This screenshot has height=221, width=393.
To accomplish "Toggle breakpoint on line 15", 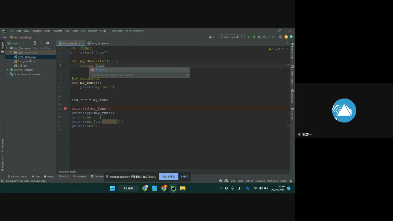I will coord(65,109).
